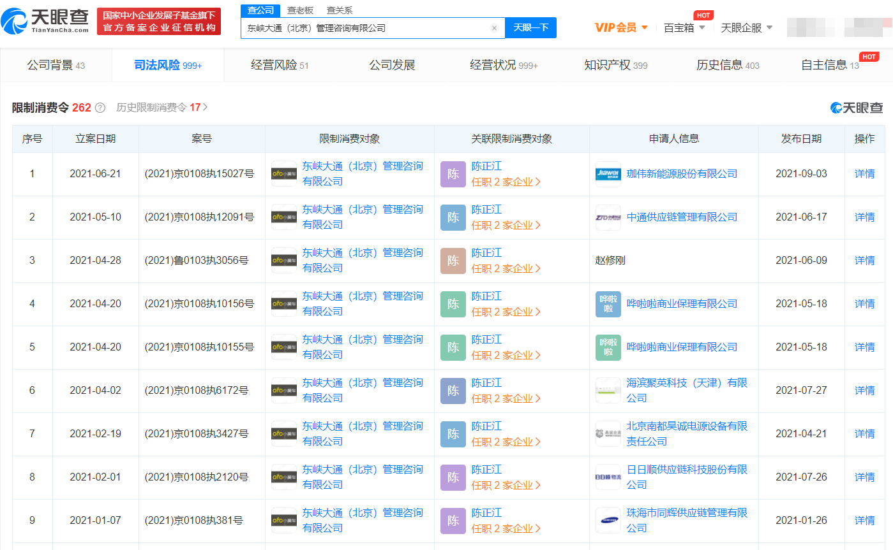Click the 陈 avatar in row 1
Screen dimensions: 893x550
tap(453, 174)
